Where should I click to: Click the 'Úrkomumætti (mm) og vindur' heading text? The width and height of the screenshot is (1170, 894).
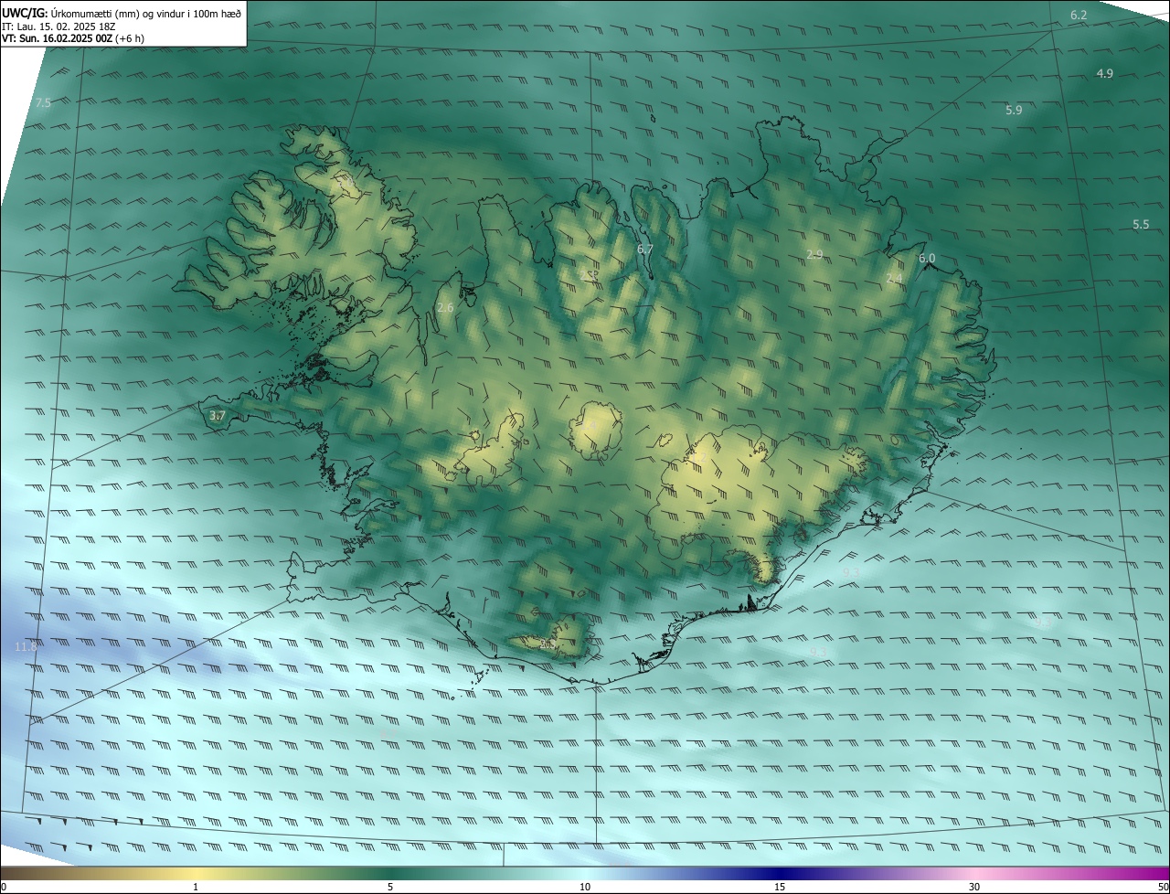tap(119, 13)
